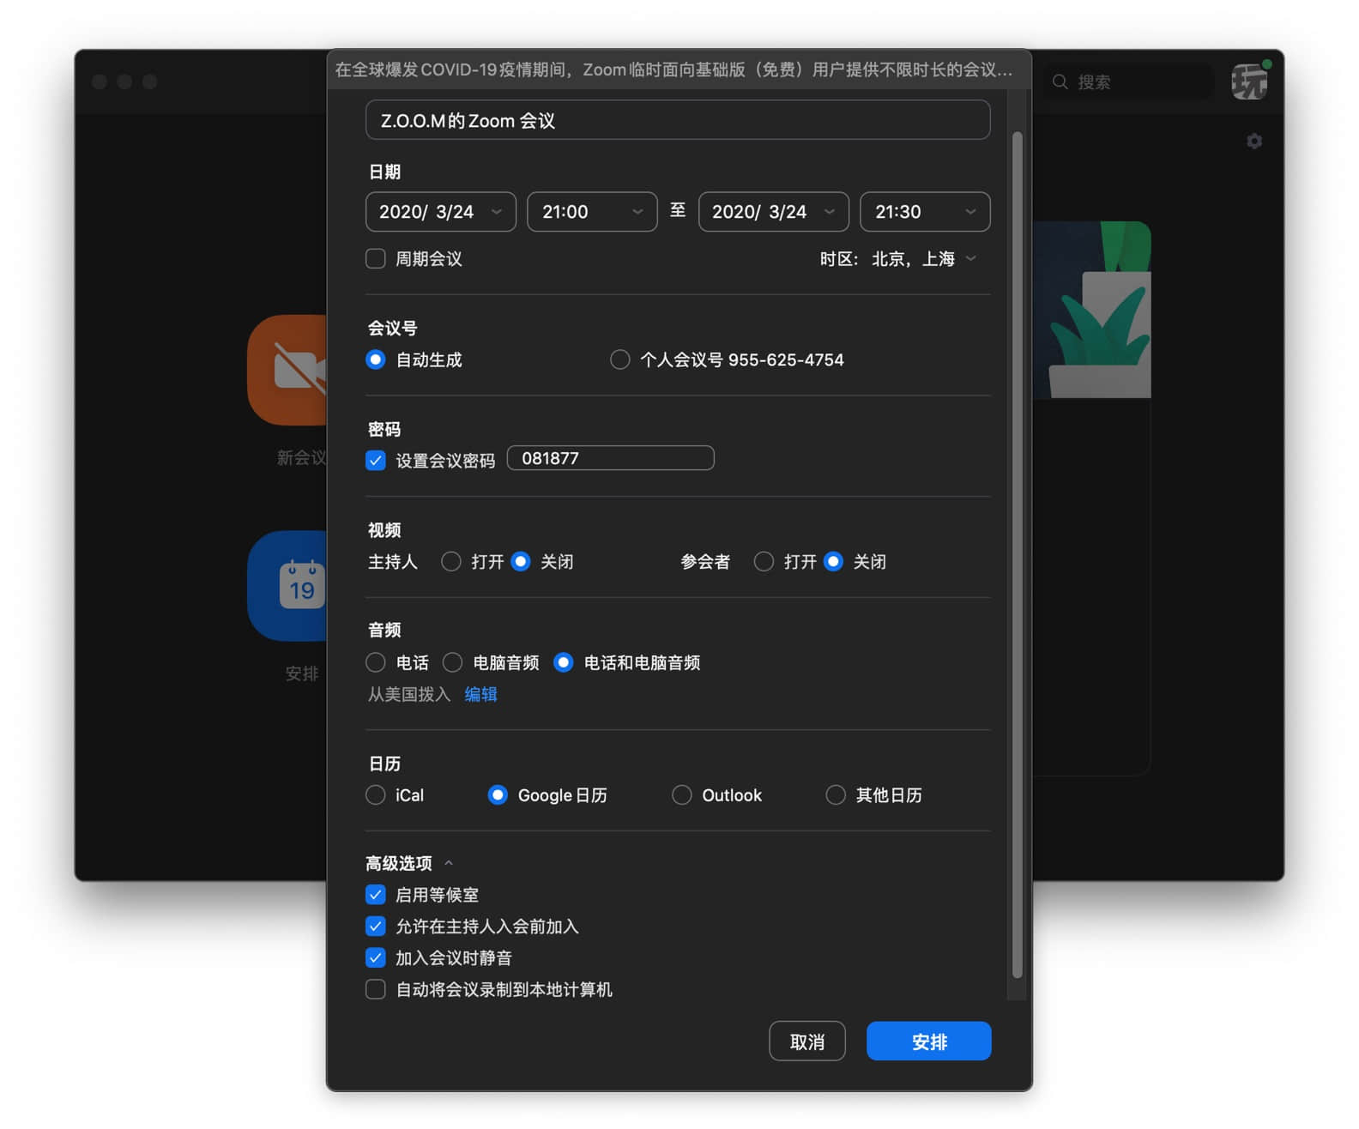
Task: Toggle 启用等候室 waiting room checkbox
Action: [x=376, y=895]
